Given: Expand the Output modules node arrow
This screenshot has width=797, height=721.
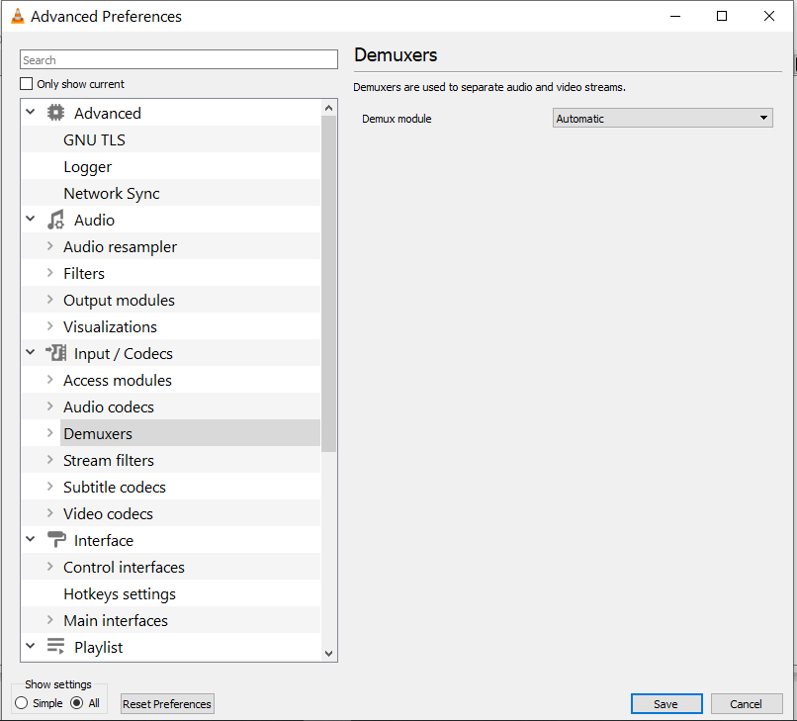Looking at the screenshot, I should click(x=49, y=300).
